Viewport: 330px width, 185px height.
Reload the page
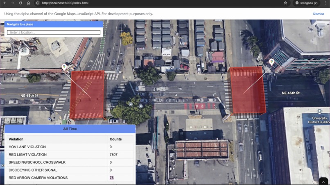click(20, 3)
